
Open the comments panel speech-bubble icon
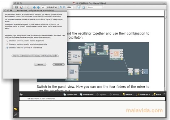pos(16,109)
